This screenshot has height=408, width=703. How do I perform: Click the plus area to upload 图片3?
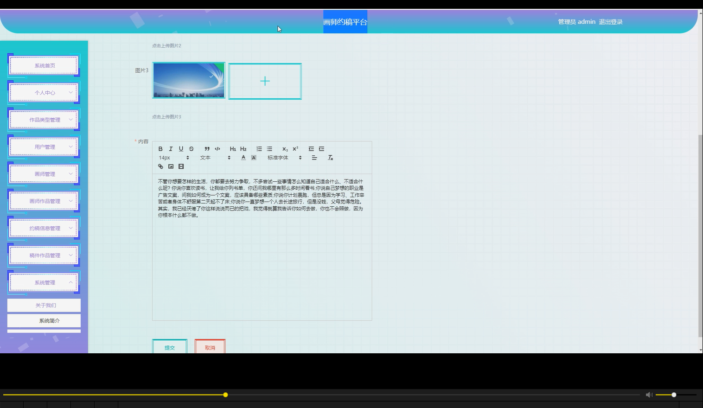(265, 81)
